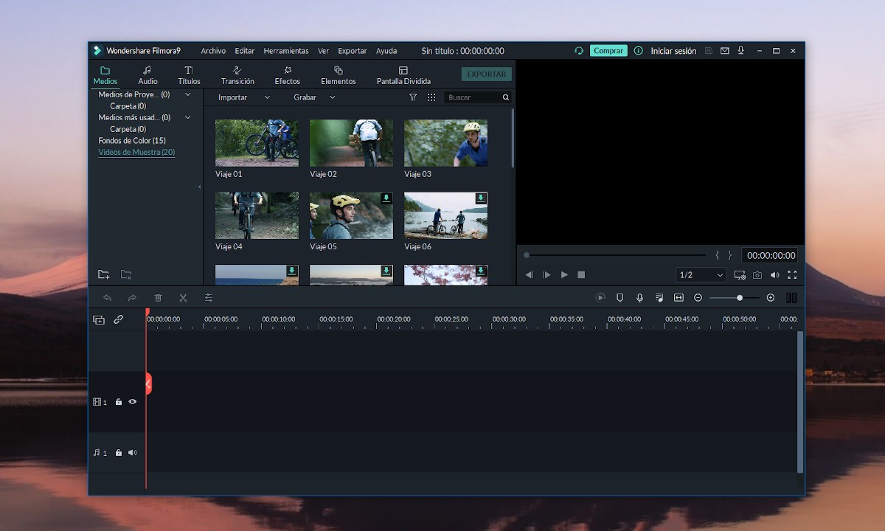The width and height of the screenshot is (885, 531).
Task: Mute audio track 1 speaker icon
Action: pos(133,453)
